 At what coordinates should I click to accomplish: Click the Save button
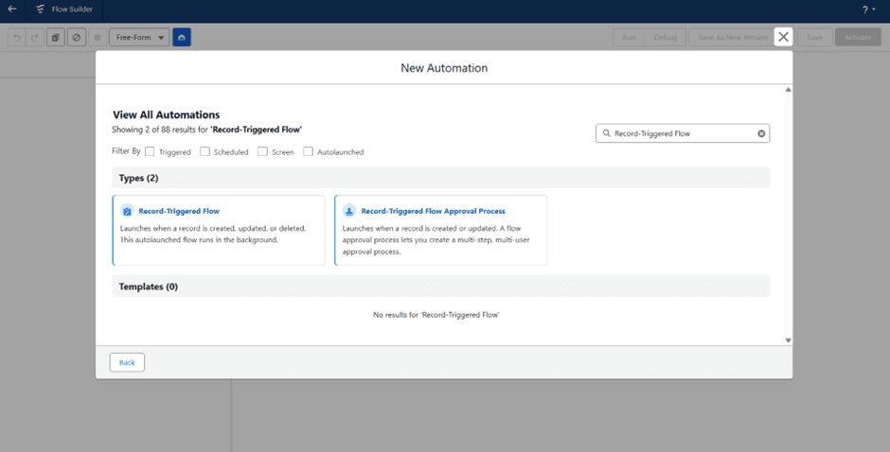[814, 38]
